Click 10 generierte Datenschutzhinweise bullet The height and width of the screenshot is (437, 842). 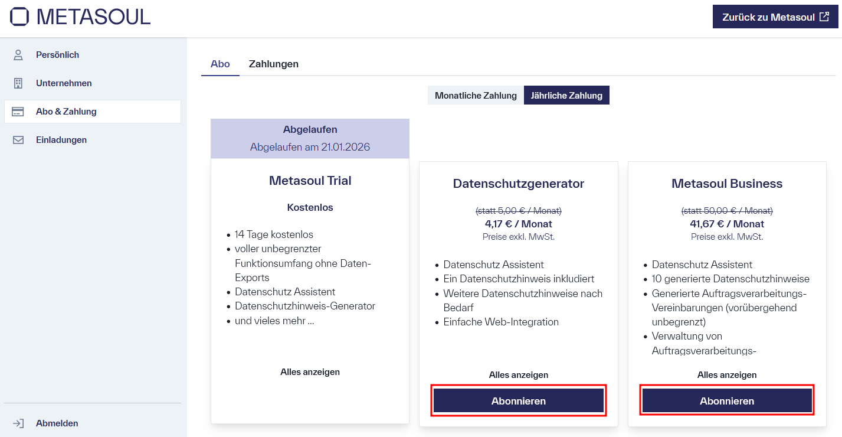point(730,279)
